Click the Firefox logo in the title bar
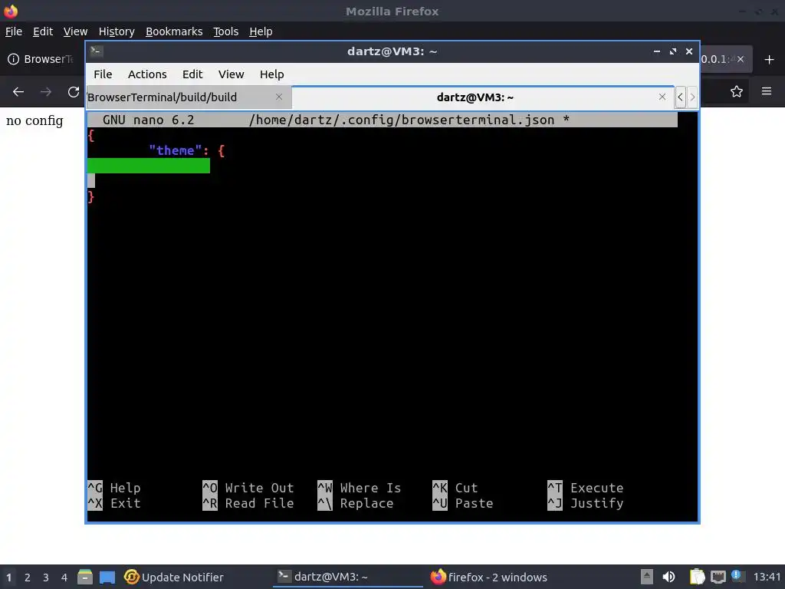Image resolution: width=785 pixels, height=589 pixels. coord(11,11)
